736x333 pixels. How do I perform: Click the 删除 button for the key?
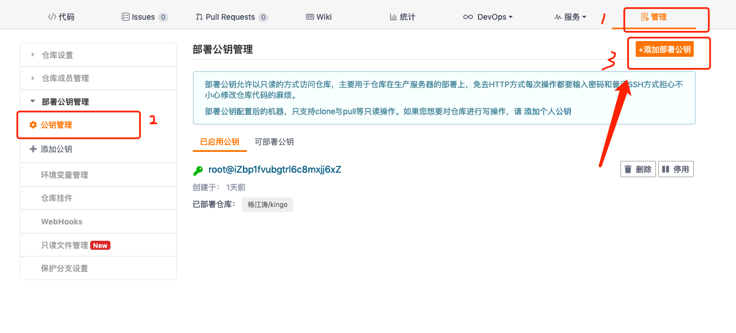coord(638,169)
